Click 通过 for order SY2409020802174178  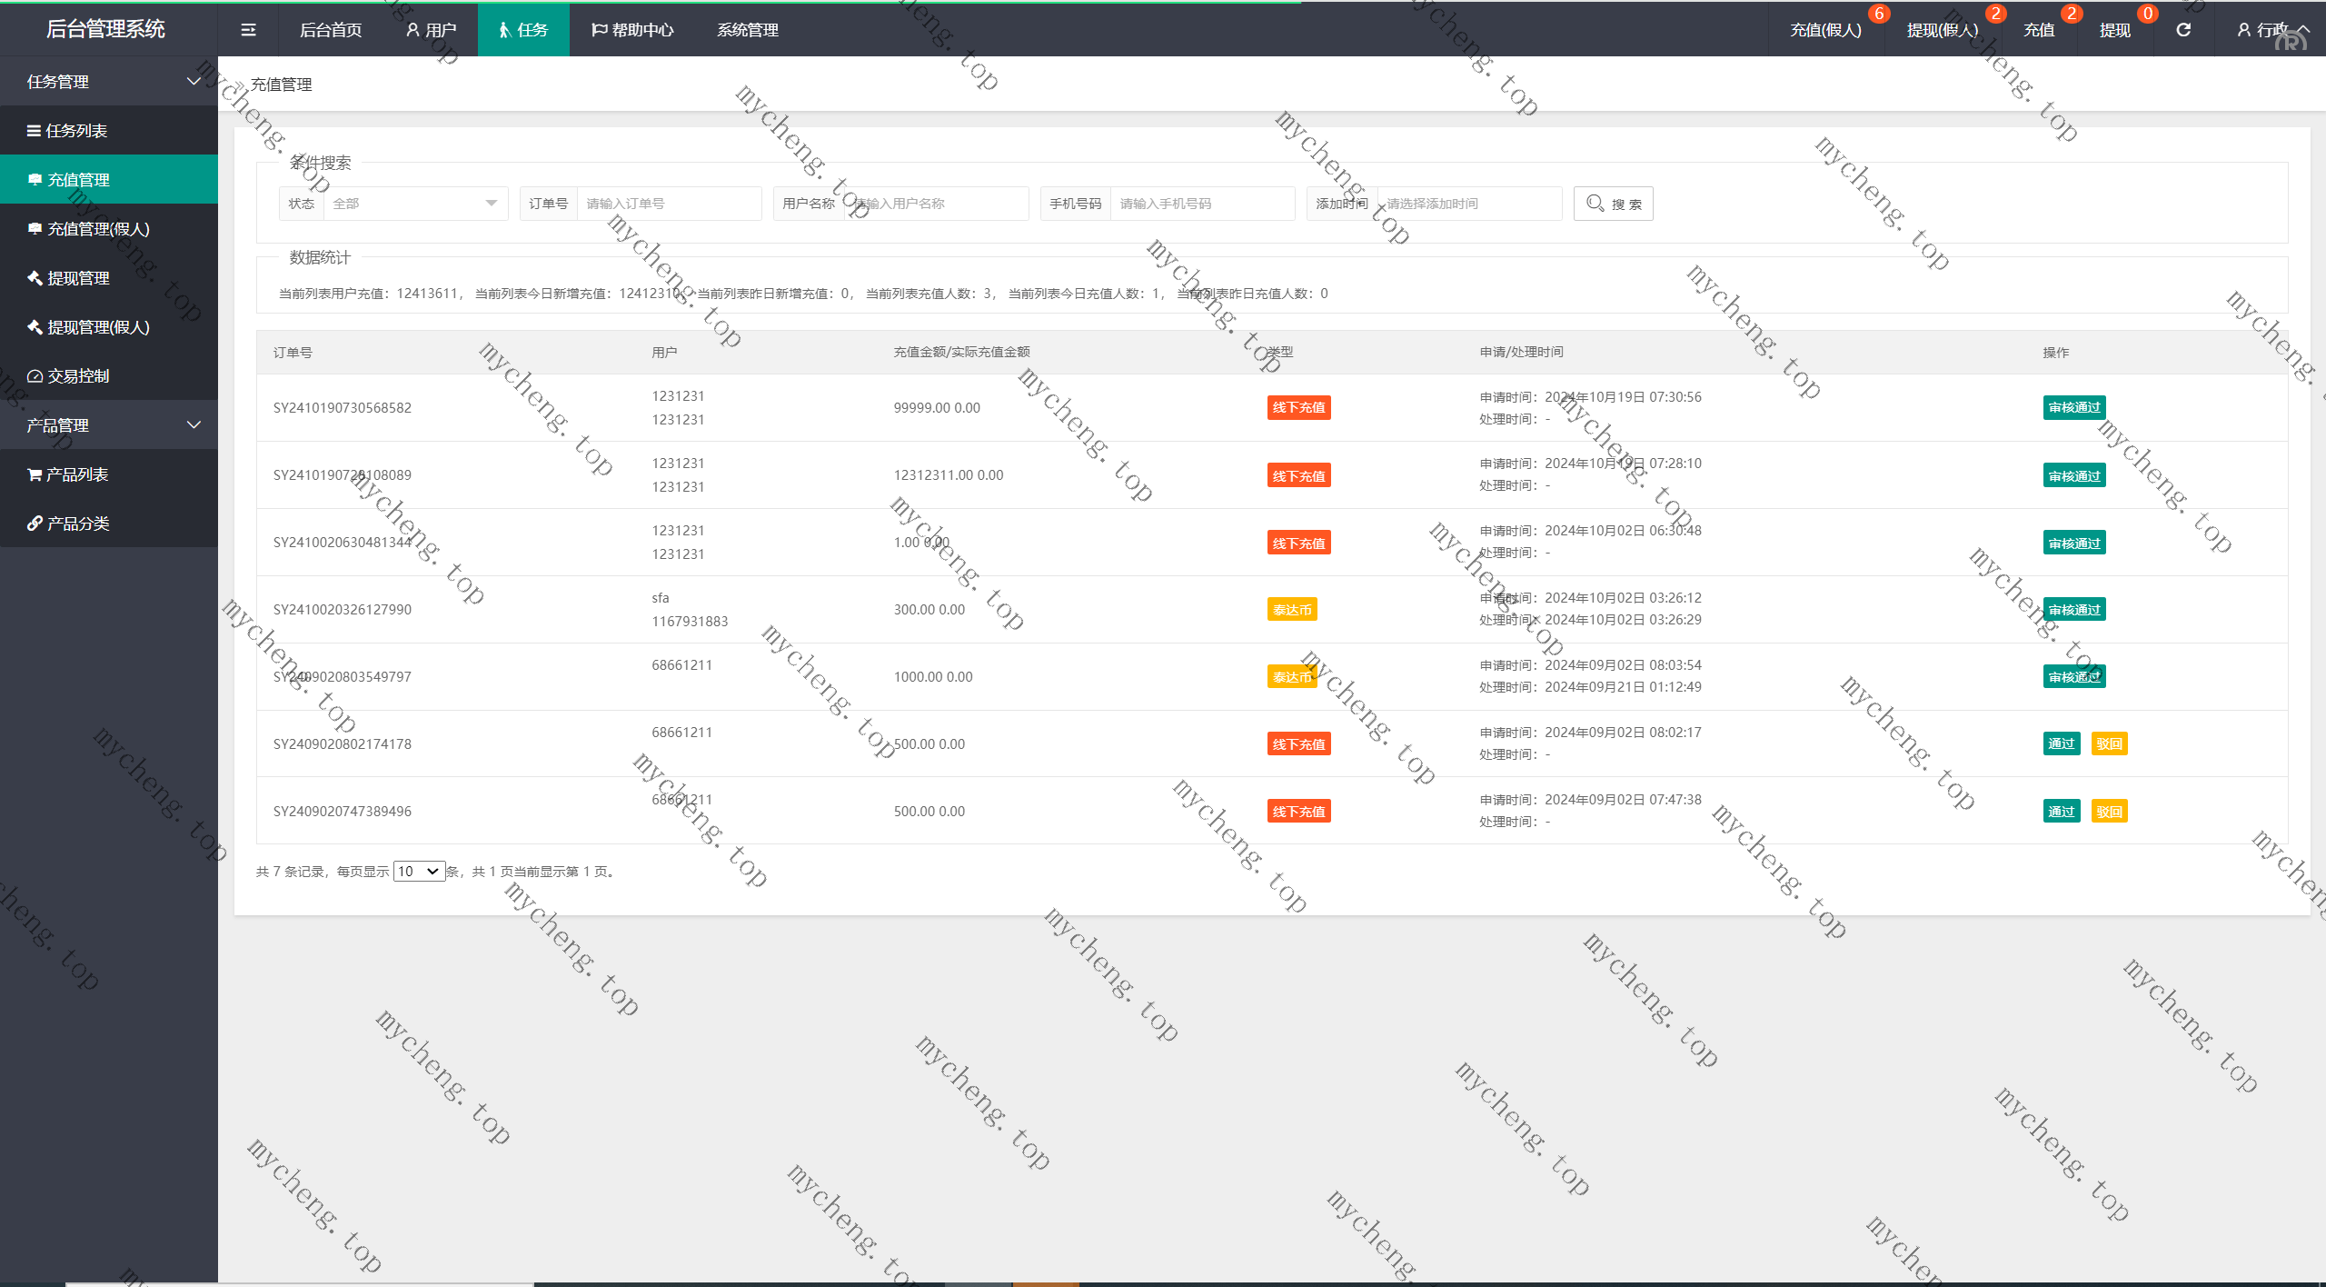[x=2061, y=743]
